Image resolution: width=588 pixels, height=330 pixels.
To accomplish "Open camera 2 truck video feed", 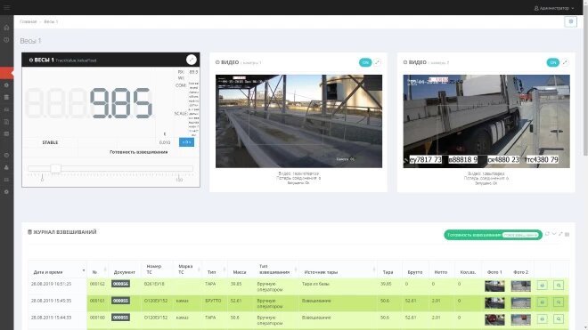I will [x=486, y=121].
